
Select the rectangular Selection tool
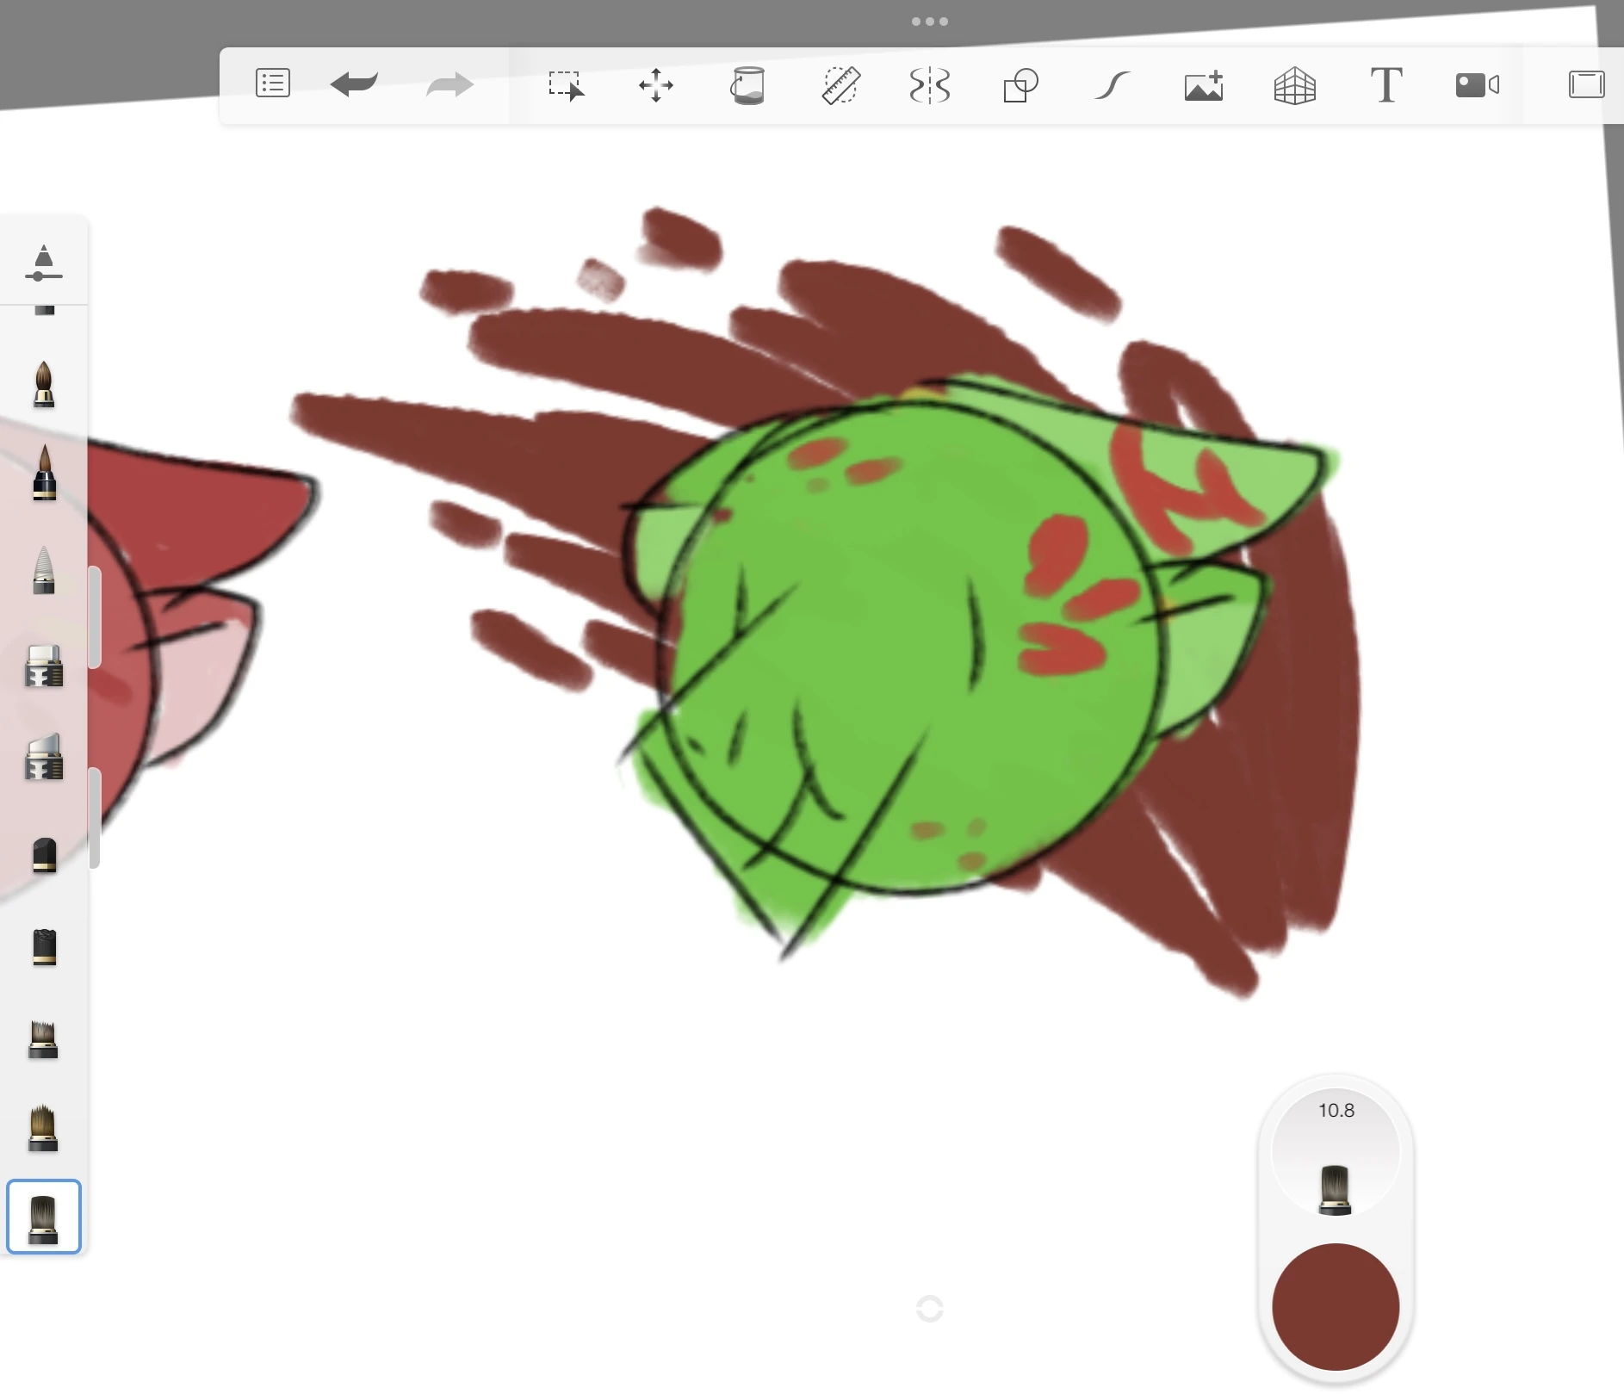[x=566, y=85]
